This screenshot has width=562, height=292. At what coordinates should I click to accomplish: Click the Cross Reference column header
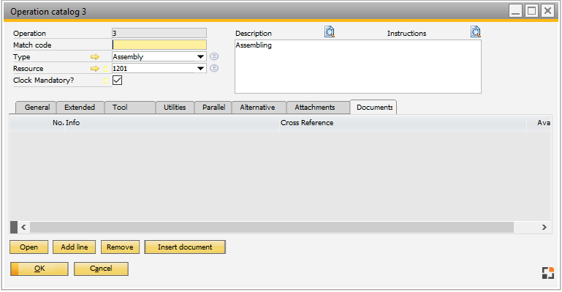(x=403, y=123)
